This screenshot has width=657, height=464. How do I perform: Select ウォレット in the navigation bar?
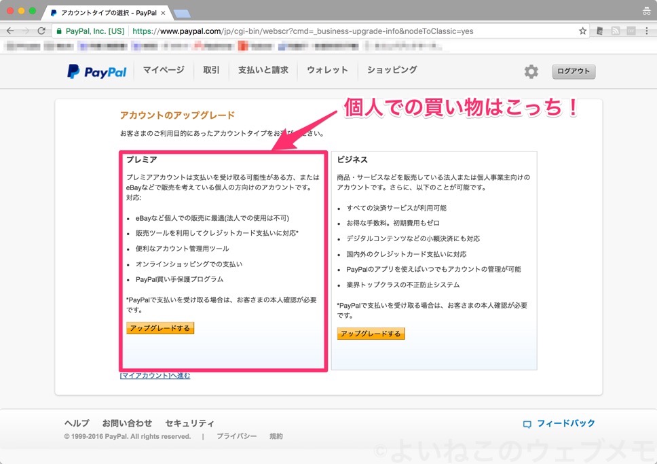(326, 70)
